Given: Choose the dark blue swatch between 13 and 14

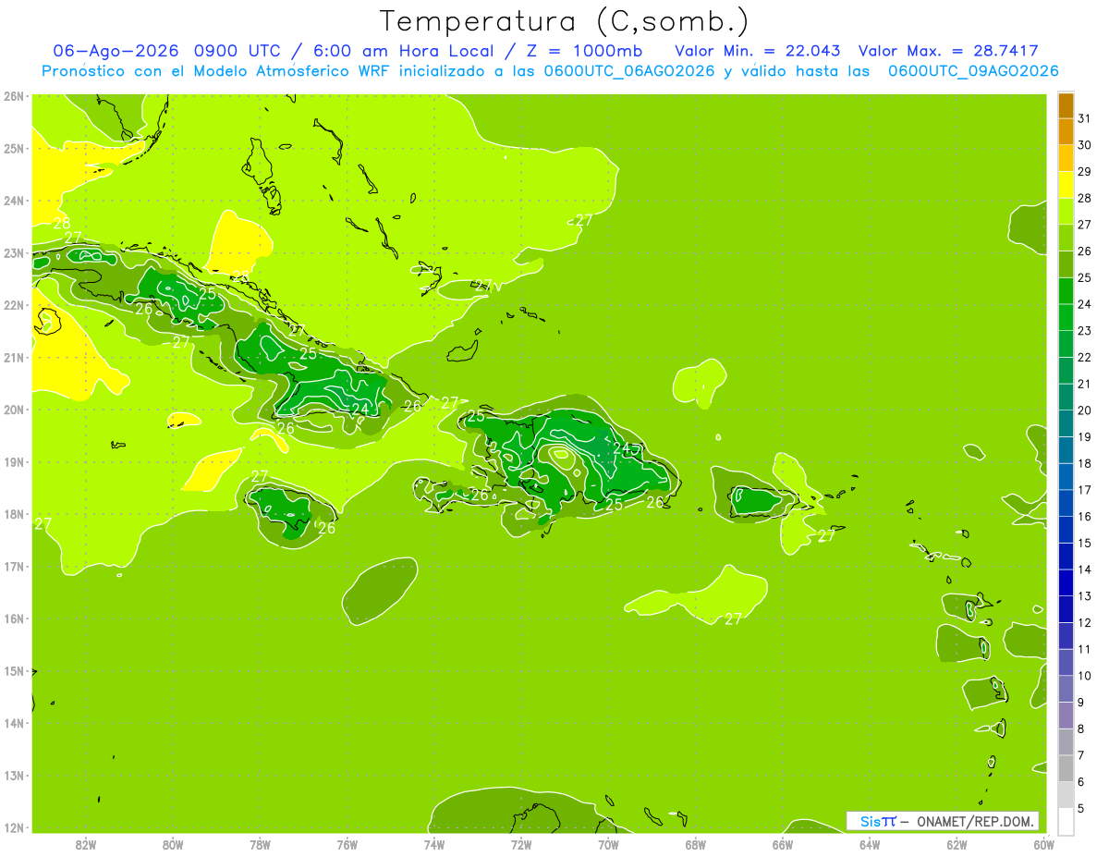Looking at the screenshot, I should pyautogui.click(x=1066, y=582).
